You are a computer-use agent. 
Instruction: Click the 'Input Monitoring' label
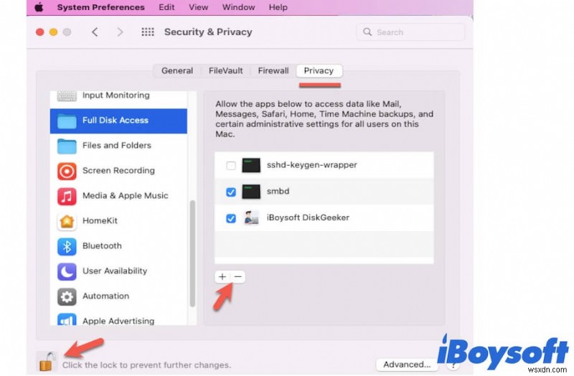116,95
